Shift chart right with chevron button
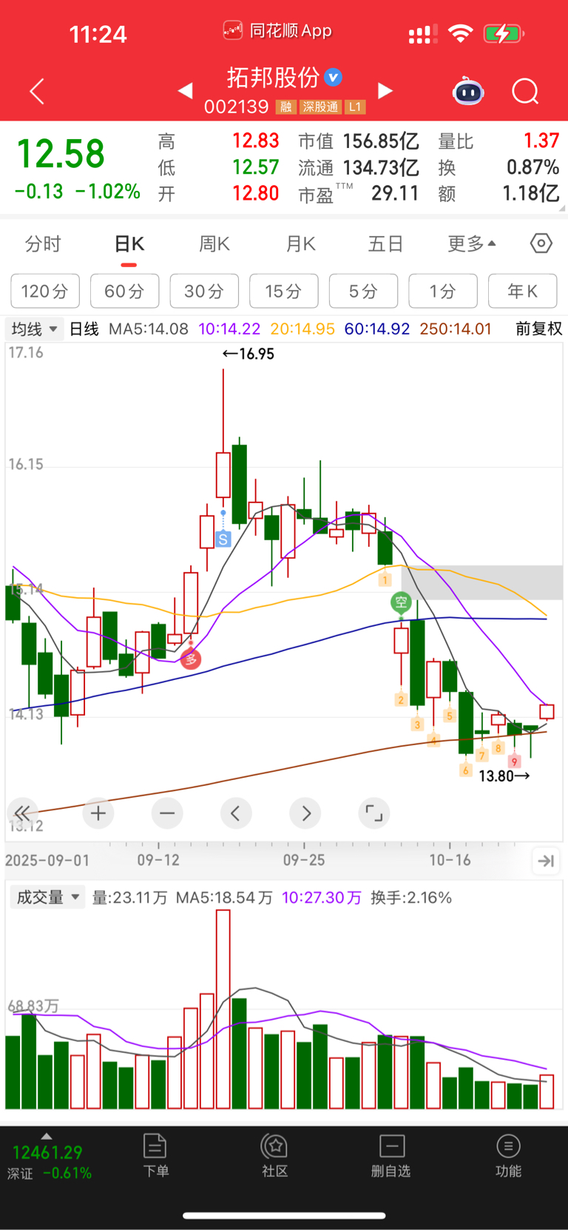Viewport: 568px width, 1230px height. (x=305, y=813)
